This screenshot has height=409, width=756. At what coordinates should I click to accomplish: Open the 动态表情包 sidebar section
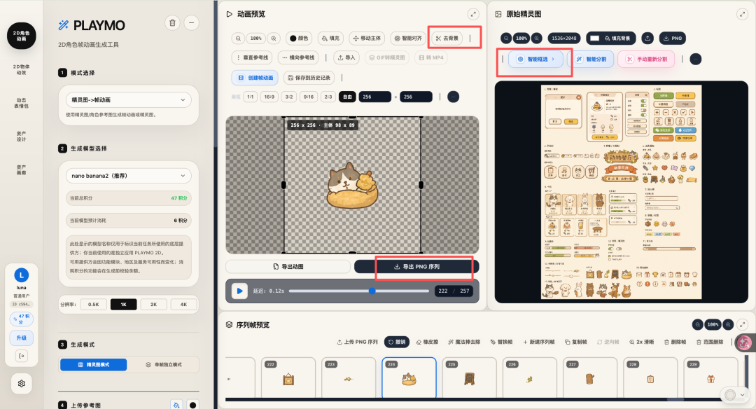pyautogui.click(x=21, y=103)
